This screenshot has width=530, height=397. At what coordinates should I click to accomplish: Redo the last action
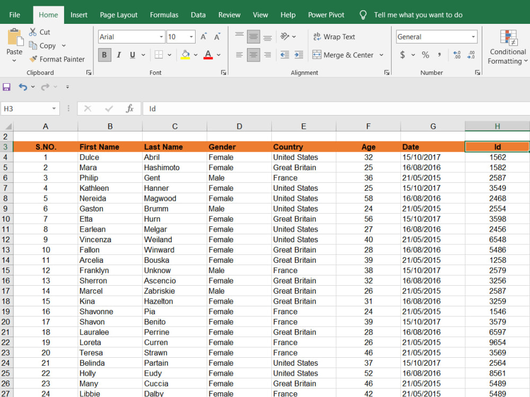click(x=45, y=87)
